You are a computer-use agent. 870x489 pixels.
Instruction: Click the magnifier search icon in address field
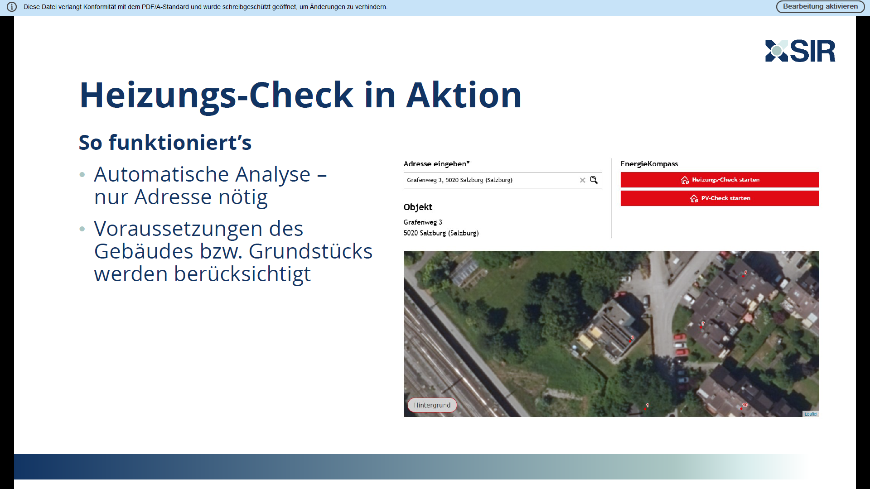click(x=594, y=180)
